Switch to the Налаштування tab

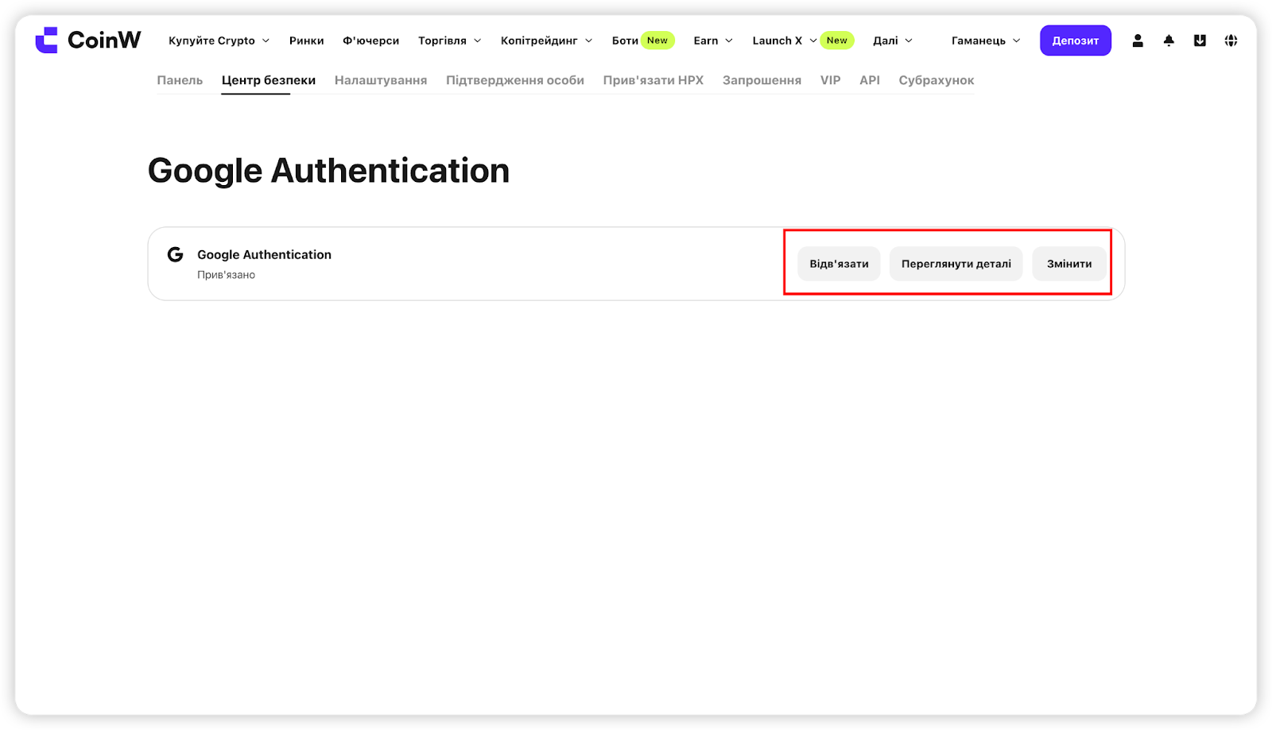381,80
